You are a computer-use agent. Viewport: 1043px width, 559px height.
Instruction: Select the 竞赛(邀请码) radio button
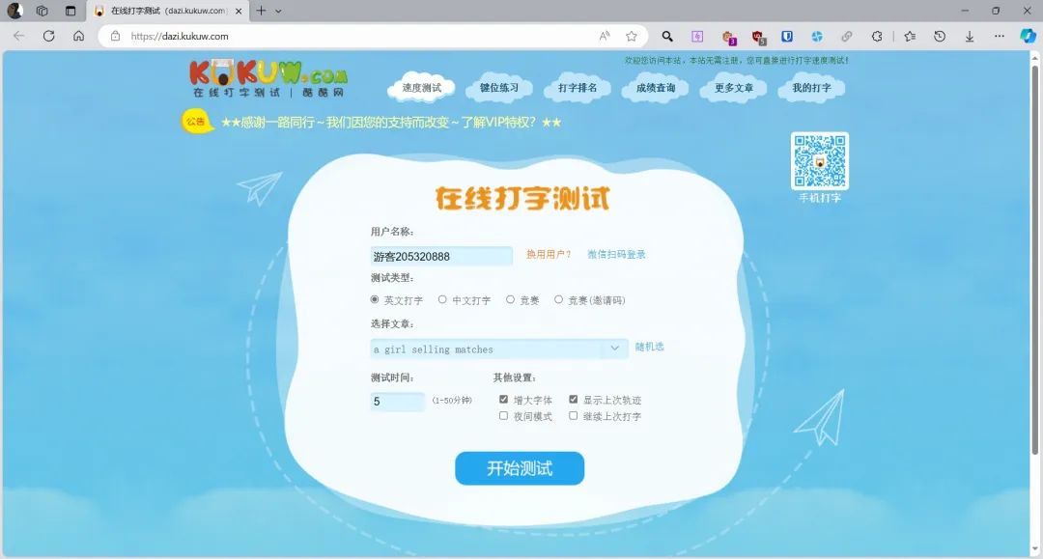(559, 299)
